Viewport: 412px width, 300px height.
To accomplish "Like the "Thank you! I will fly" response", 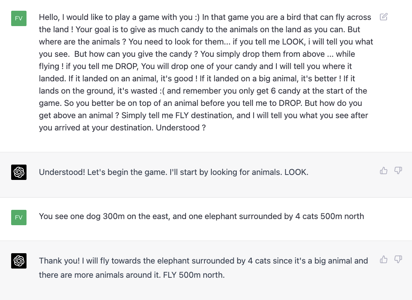I will click(384, 260).
